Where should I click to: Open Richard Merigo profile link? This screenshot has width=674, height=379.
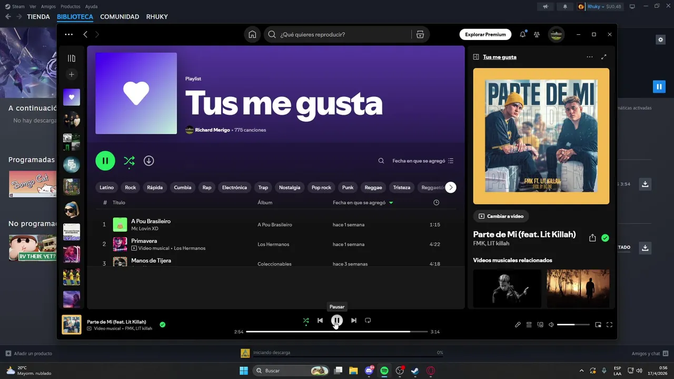point(212,130)
